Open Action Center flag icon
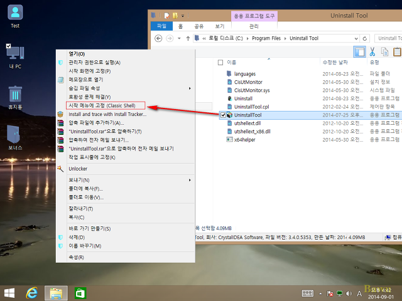Image resolution: width=402 pixels, height=301 pixels. pyautogui.click(x=330, y=293)
